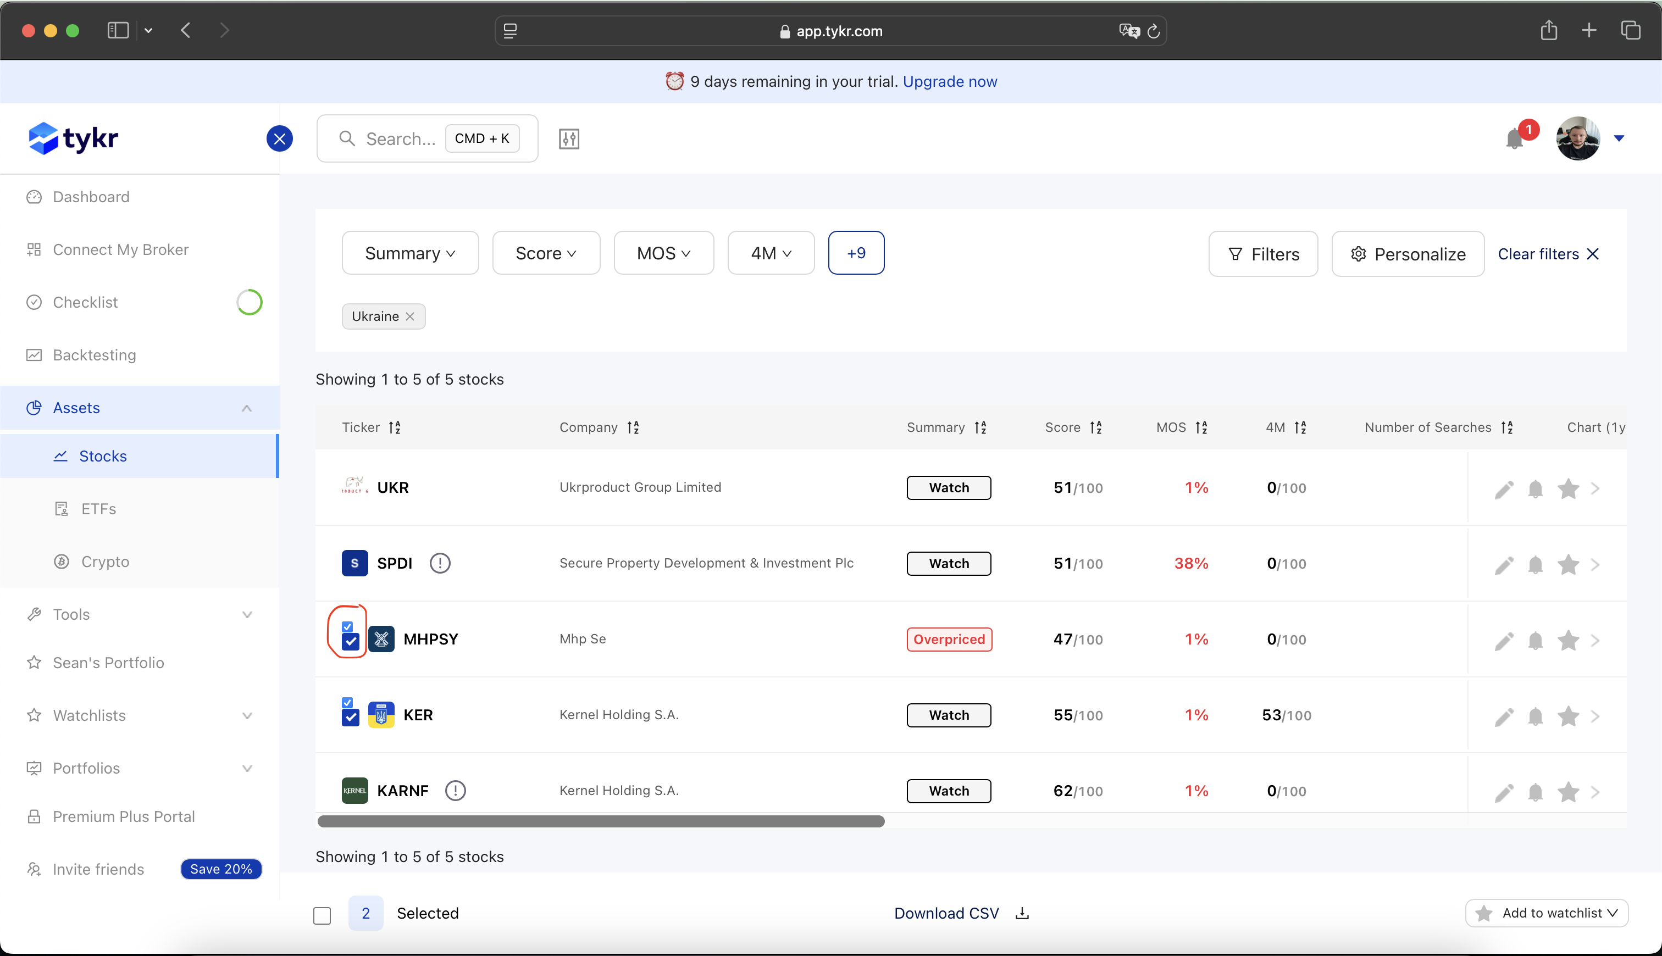Viewport: 1662px width, 956px height.
Task: Show the +9 additional filters
Action: coord(856,253)
